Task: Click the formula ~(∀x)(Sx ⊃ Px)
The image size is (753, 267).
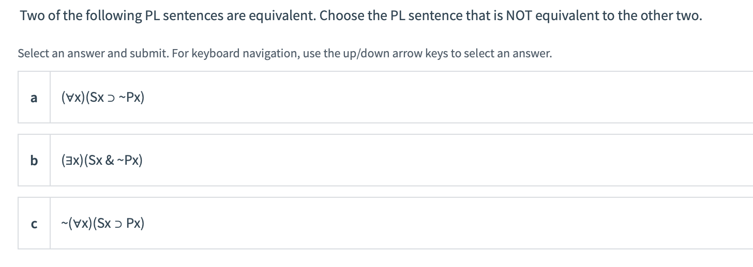Action: [102, 223]
